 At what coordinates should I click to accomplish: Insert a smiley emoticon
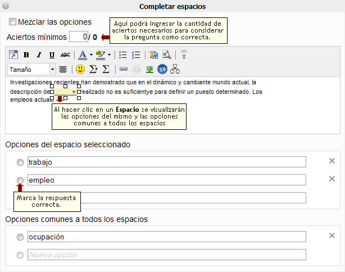[80, 69]
